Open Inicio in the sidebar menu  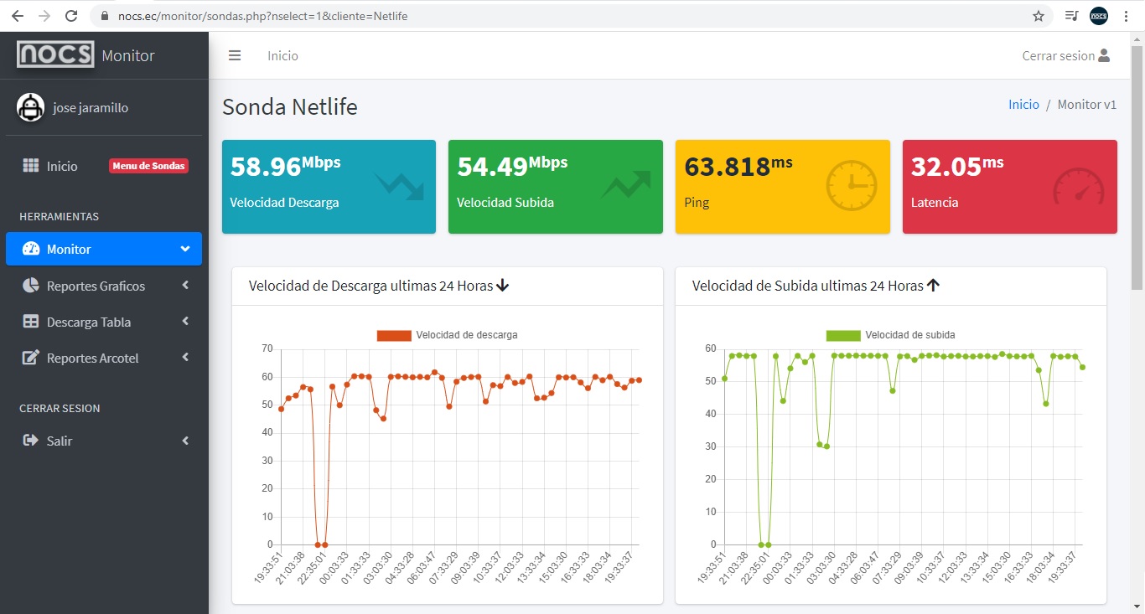point(61,166)
